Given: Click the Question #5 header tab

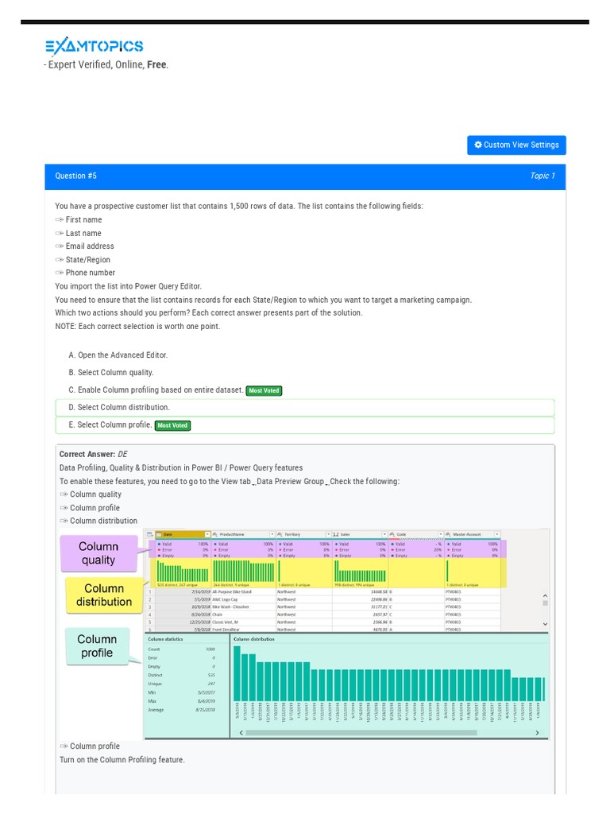Looking at the screenshot, I should click(x=75, y=176).
